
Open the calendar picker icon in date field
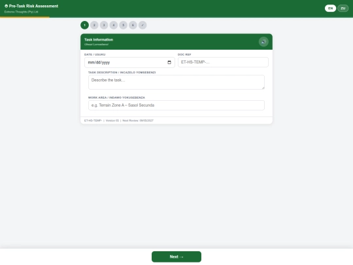[169, 62]
